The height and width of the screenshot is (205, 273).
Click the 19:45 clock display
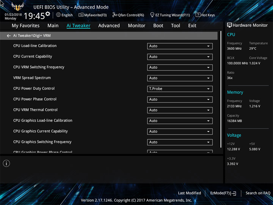tap(34, 16)
